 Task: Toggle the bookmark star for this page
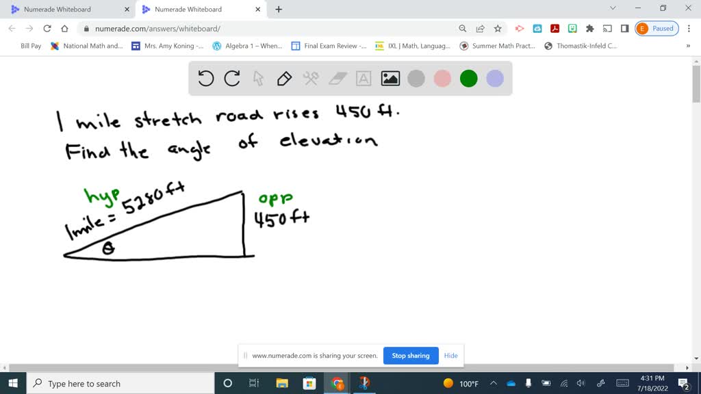point(498,28)
